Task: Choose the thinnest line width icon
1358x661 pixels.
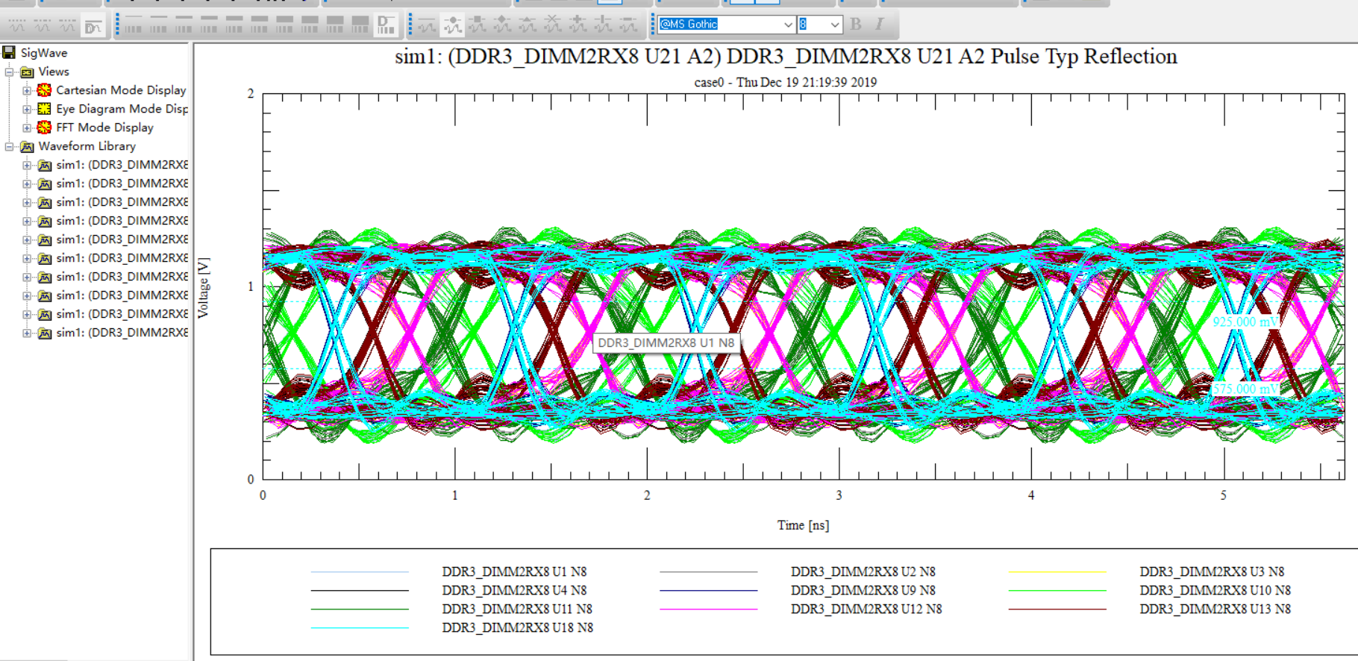Action: [x=134, y=25]
